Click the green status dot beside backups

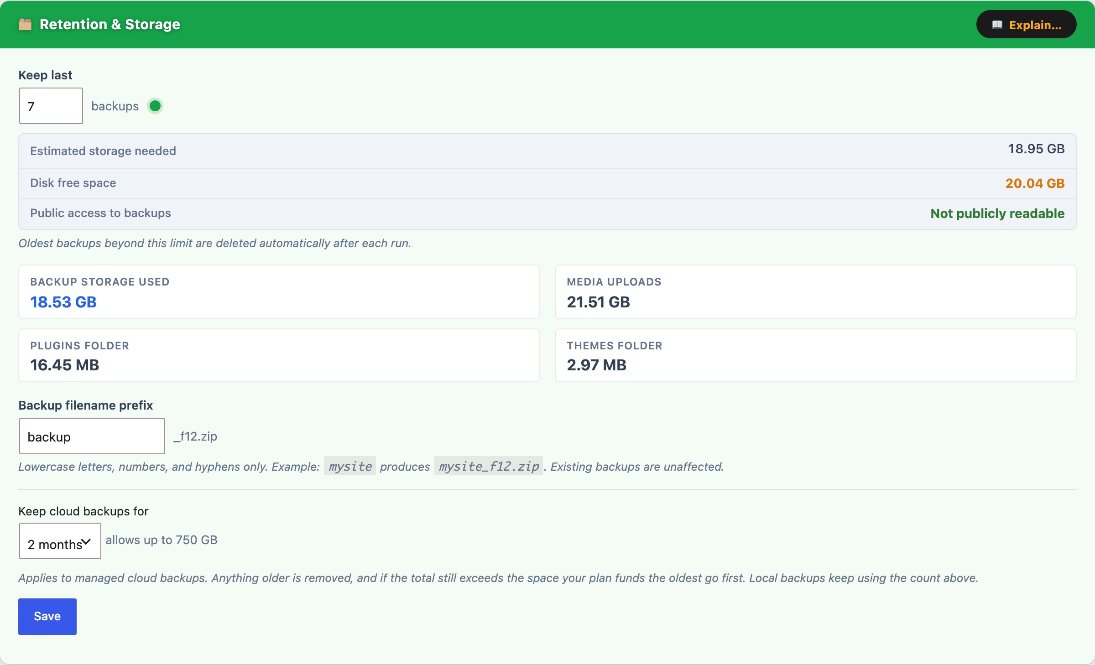[155, 106]
